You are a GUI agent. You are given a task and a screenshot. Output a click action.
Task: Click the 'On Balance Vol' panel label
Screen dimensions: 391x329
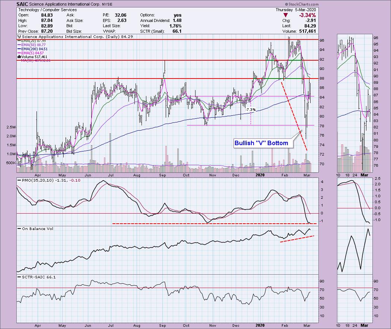pos(38,229)
